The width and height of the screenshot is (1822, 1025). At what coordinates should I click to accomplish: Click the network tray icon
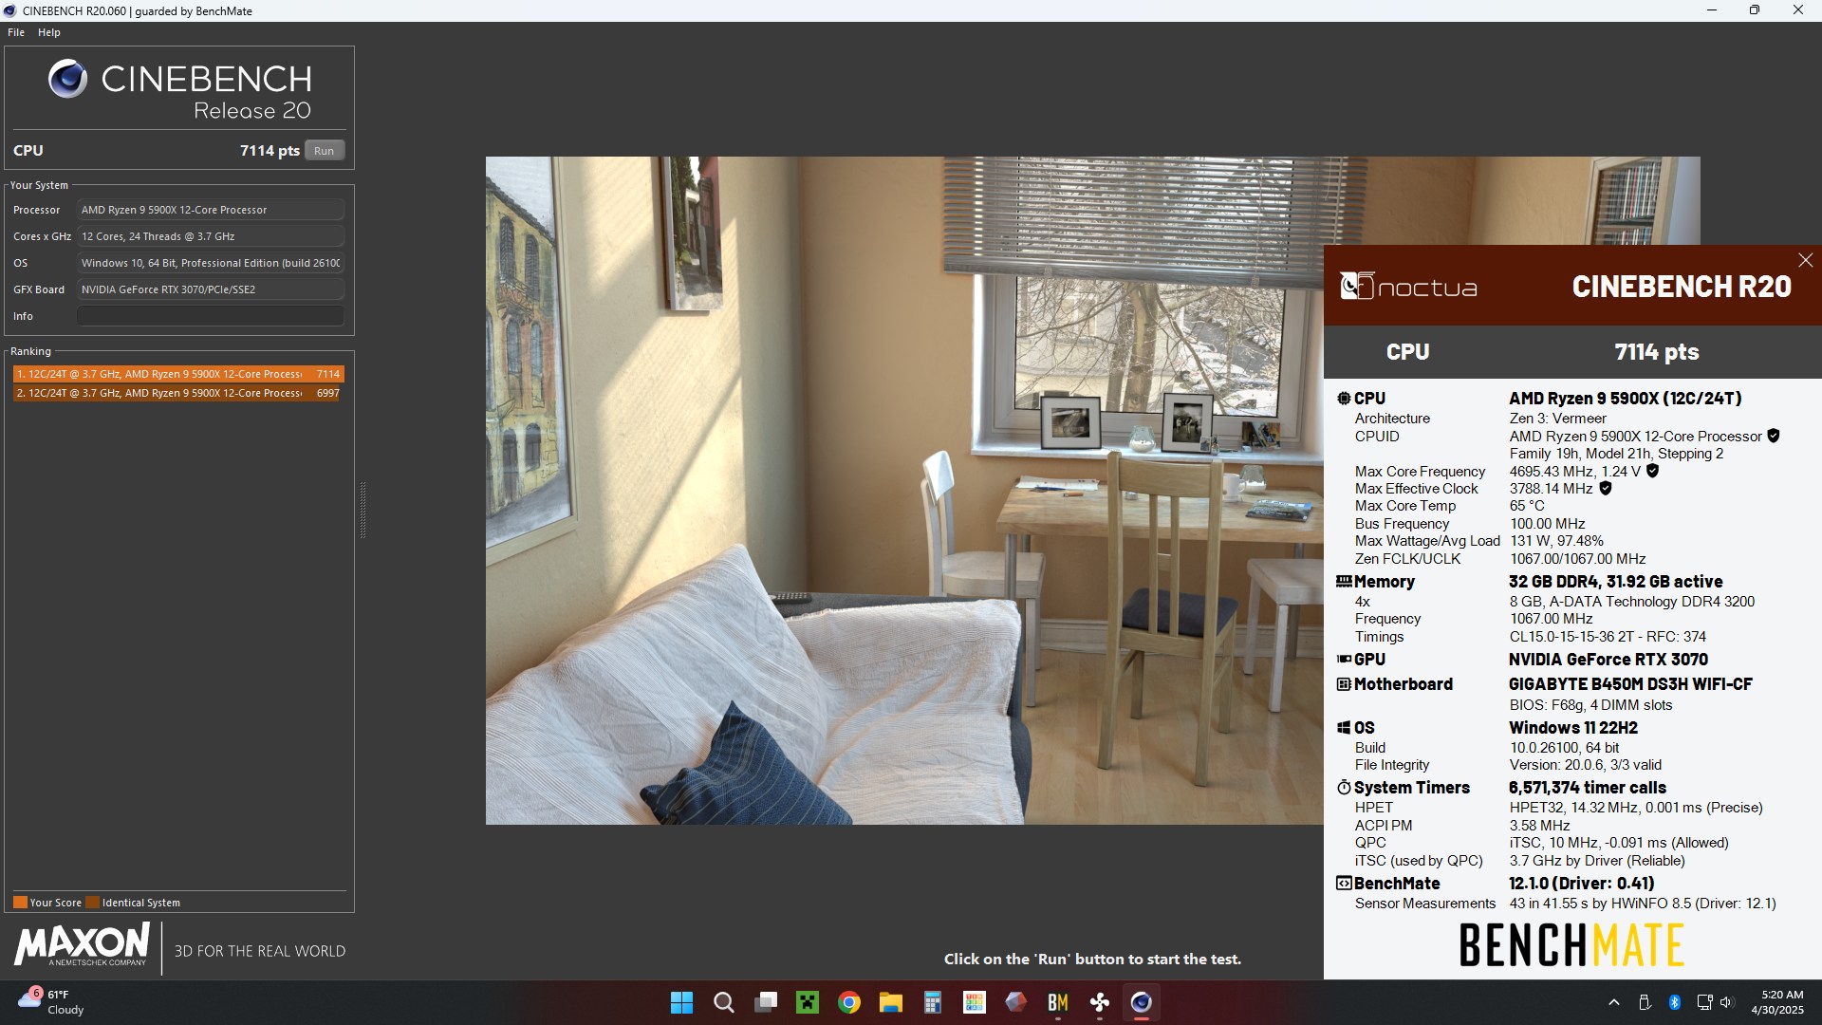(x=1703, y=1002)
